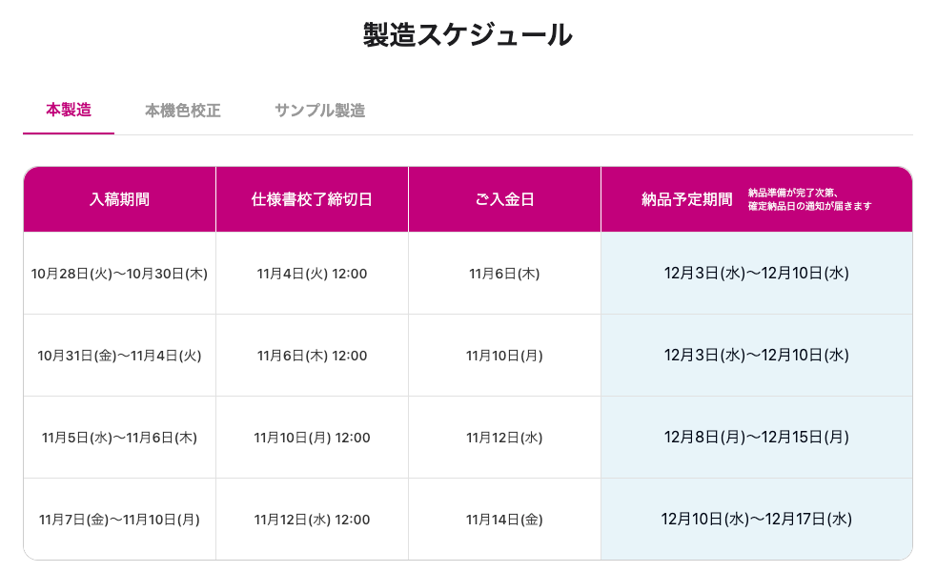Click the 11月14日(金) payment date cell
The image size is (937, 572).
504,520
